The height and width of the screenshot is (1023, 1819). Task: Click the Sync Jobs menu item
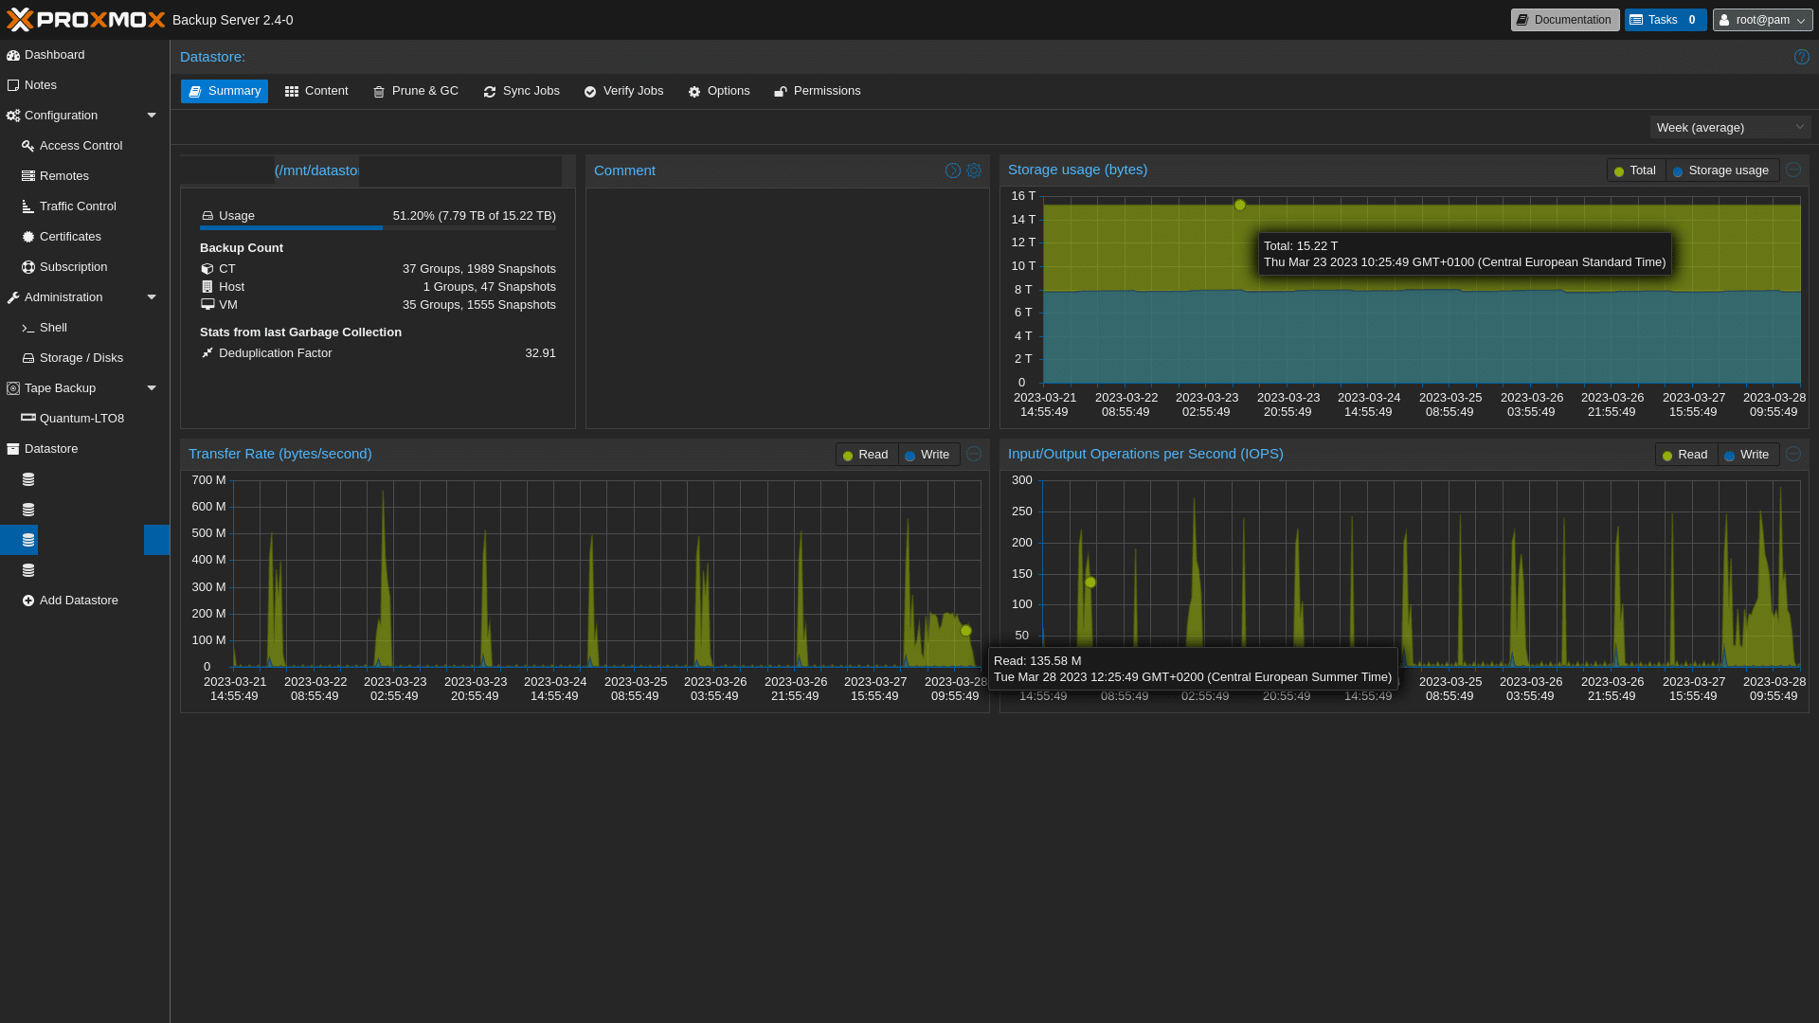[x=522, y=90]
